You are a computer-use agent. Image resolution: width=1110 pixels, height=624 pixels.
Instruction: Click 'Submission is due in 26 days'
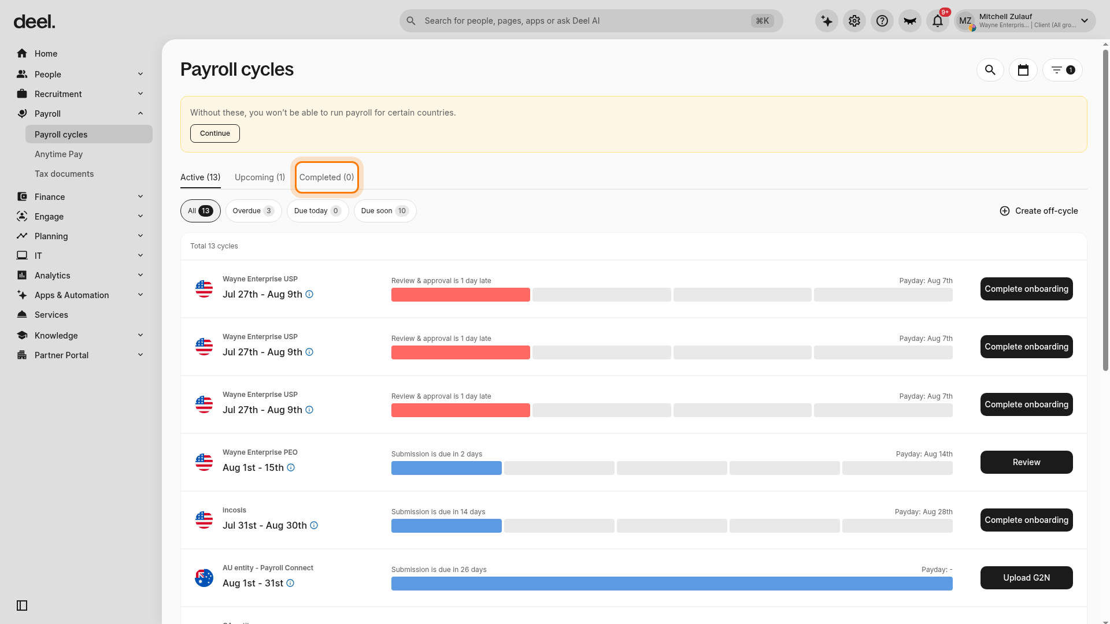439,570
